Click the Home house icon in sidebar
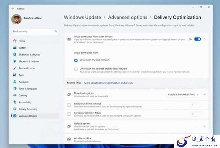The image size is (220, 148). (x=15, y=41)
